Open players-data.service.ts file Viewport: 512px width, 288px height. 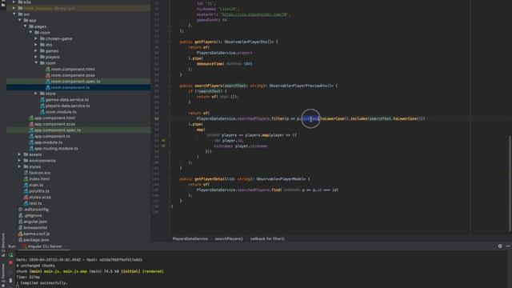[67, 106]
